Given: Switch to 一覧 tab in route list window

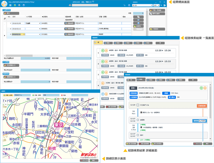Looking at the screenshot, I should 98,43.
